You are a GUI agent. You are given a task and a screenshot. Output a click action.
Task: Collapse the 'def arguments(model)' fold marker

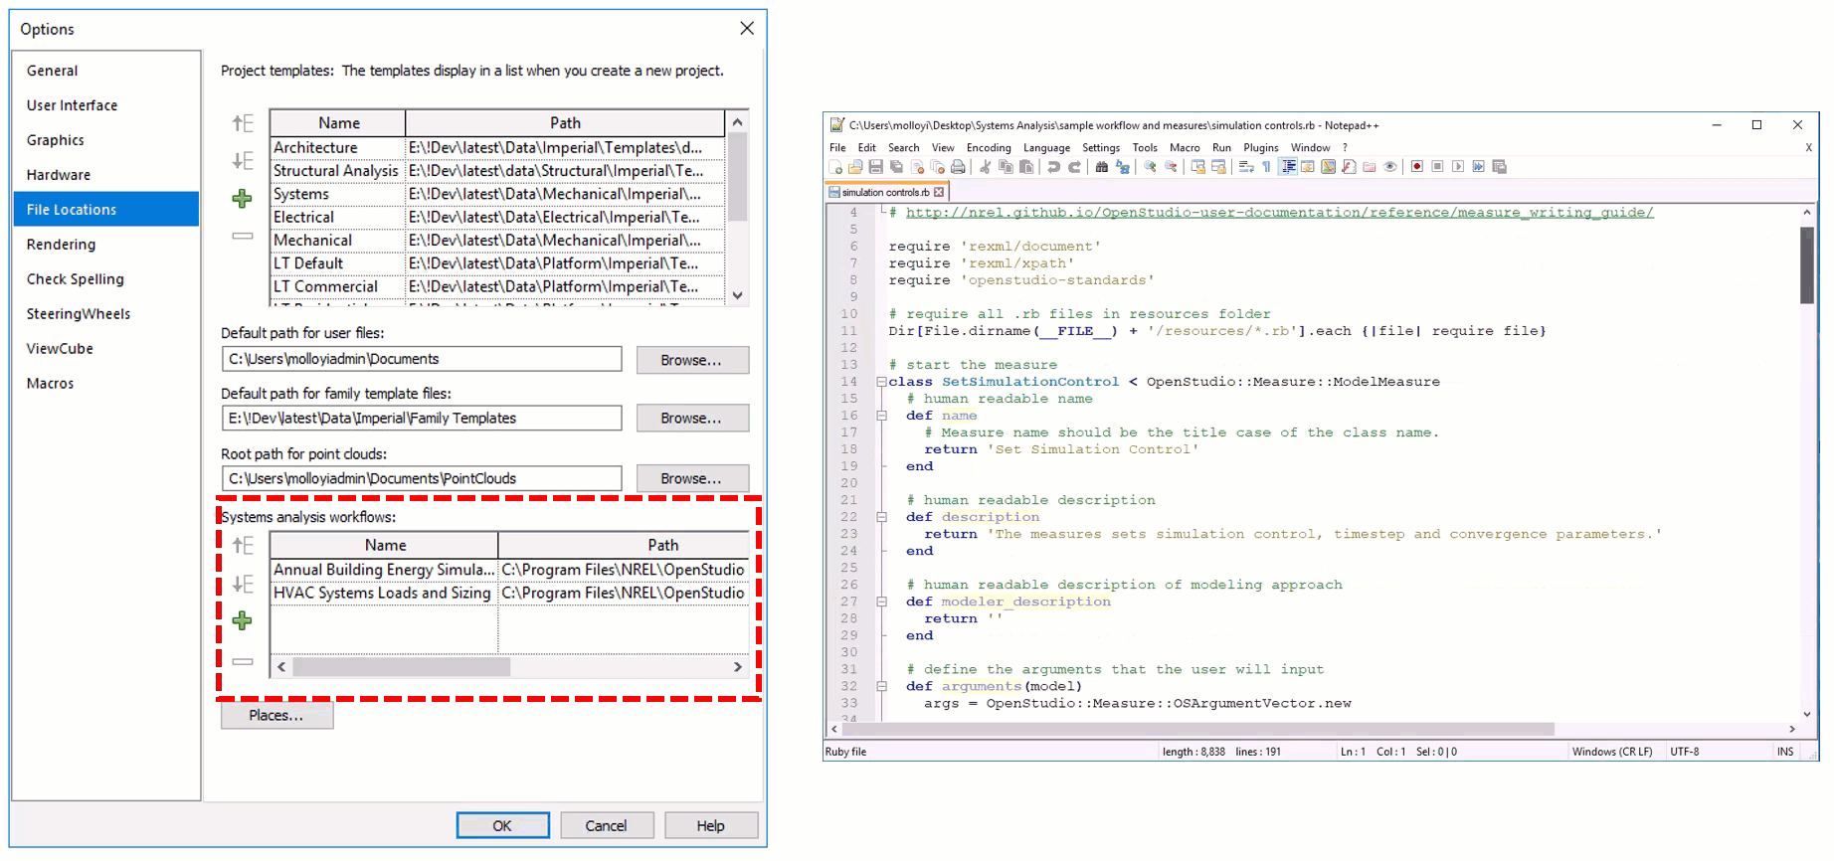(x=881, y=686)
